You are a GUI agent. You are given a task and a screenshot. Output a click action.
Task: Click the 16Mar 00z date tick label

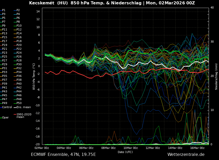pyautogui.click(x=197, y=148)
